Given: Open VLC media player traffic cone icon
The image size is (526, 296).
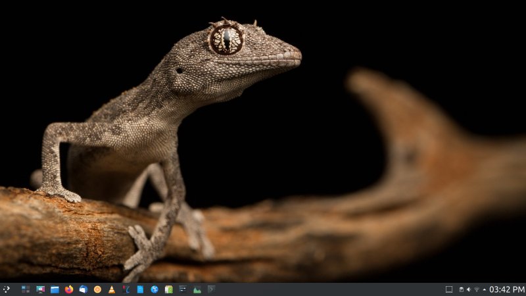Looking at the screenshot, I should click(112, 289).
